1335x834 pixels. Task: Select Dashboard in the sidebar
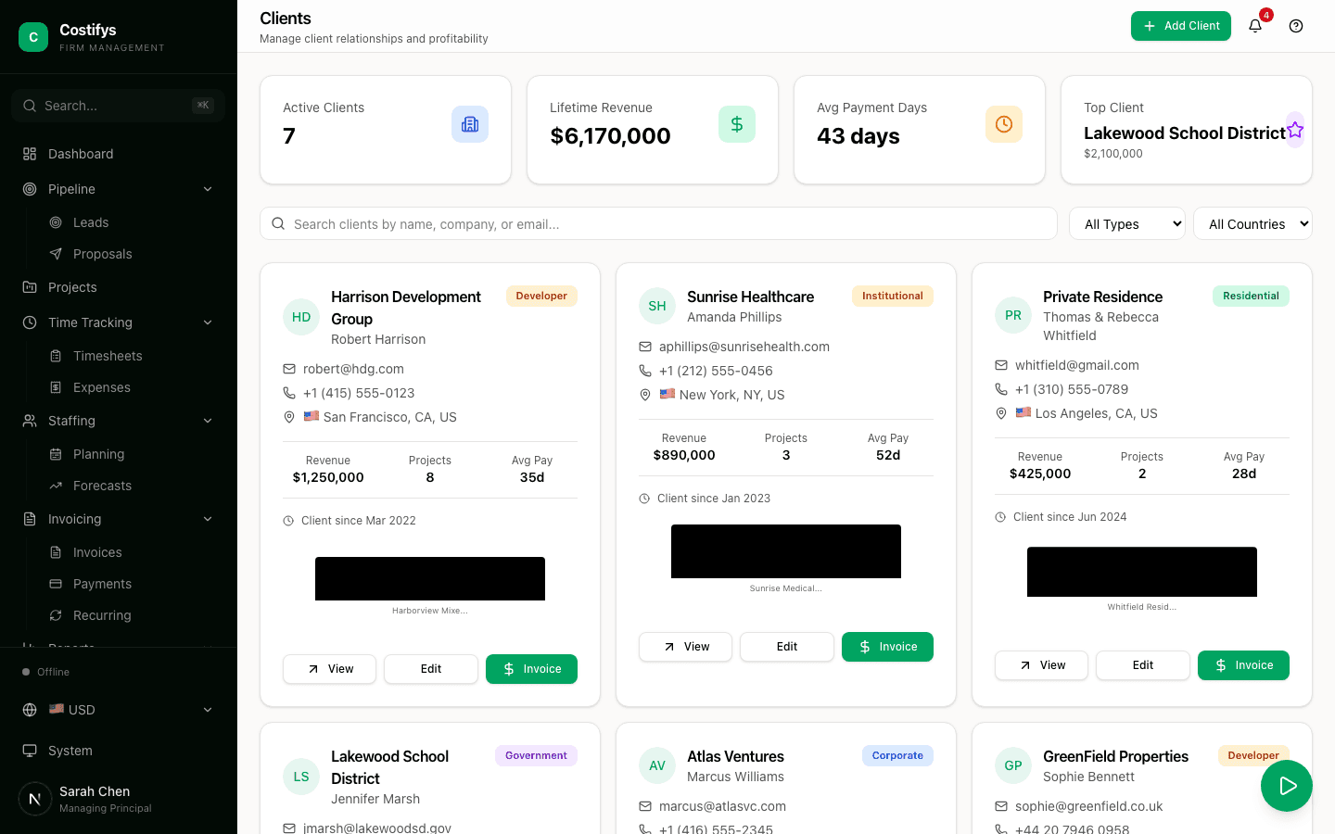(x=80, y=154)
